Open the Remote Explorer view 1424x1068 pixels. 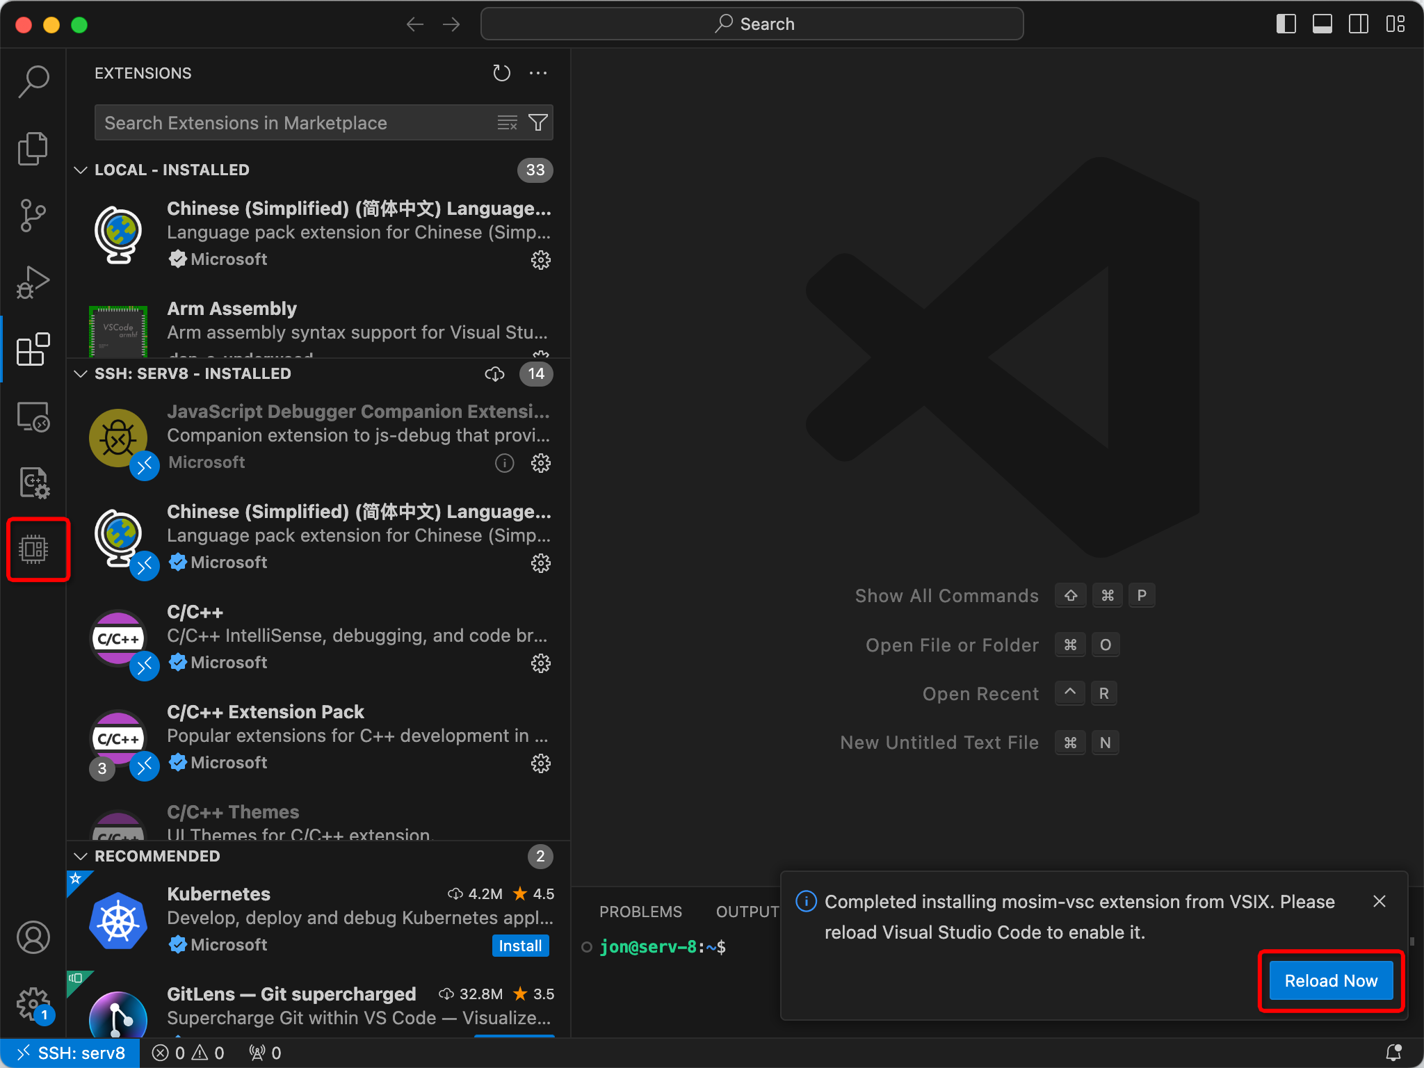pos(33,416)
